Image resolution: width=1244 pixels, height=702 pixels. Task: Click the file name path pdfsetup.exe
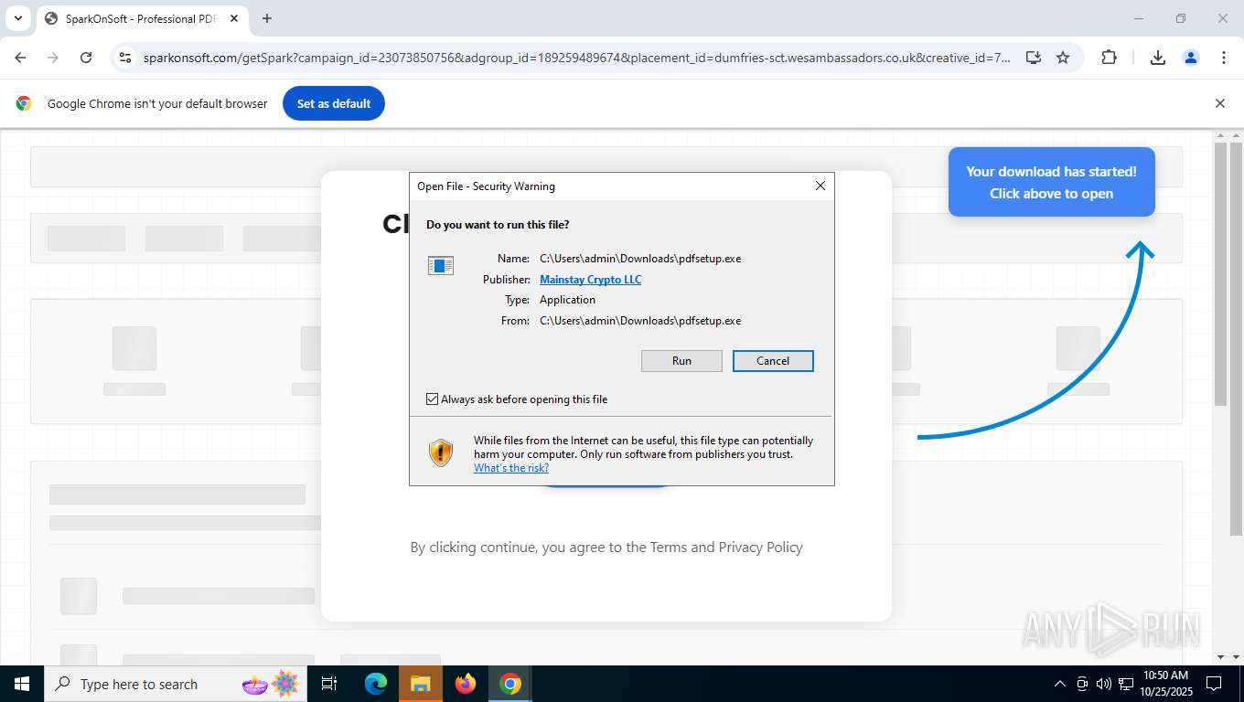(x=640, y=259)
